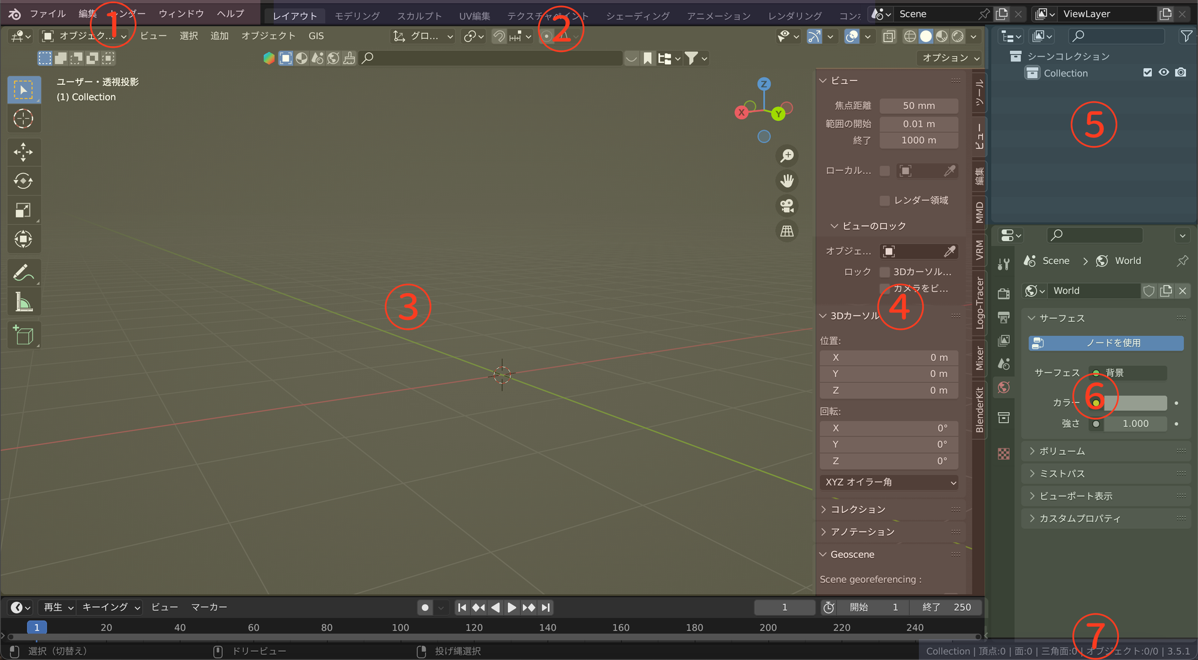Select the Move tool
Image resolution: width=1198 pixels, height=660 pixels.
(24, 152)
